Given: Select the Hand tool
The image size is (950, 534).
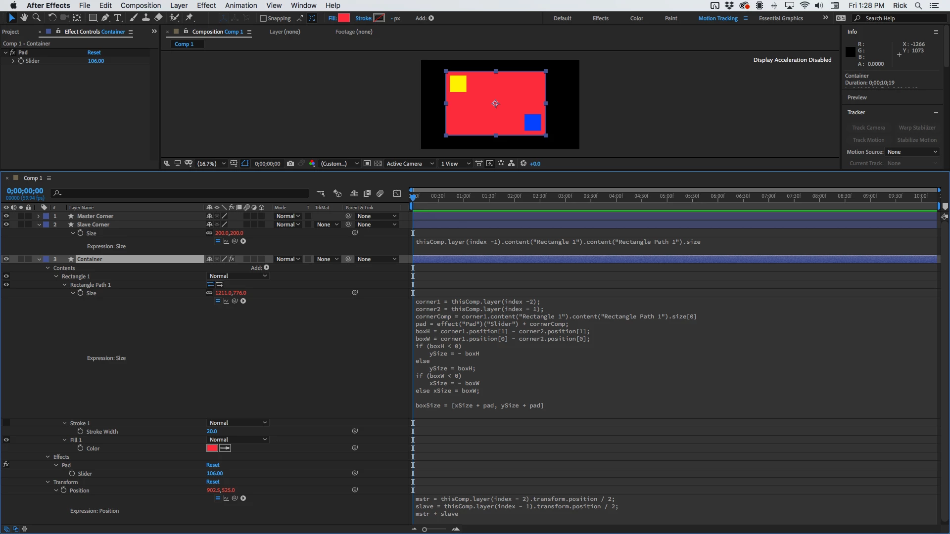Looking at the screenshot, I should pyautogui.click(x=24, y=18).
